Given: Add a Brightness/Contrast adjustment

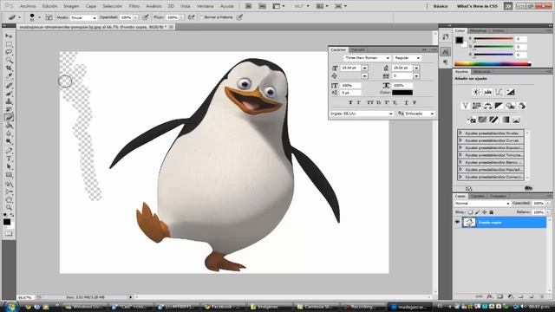Looking at the screenshot, I should 477,92.
